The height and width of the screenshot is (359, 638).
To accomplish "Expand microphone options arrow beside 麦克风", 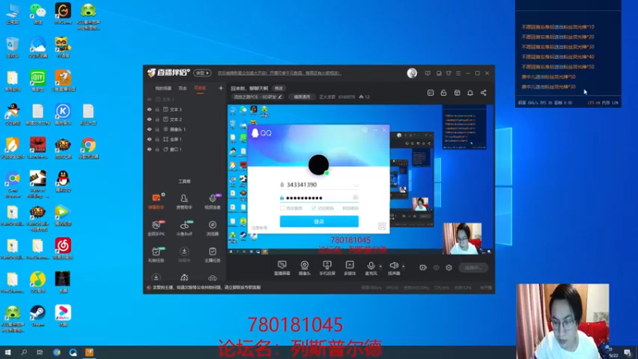I will pyautogui.click(x=380, y=266).
